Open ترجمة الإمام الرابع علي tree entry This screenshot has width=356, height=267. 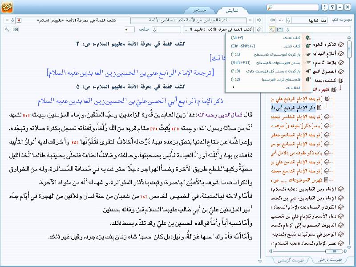(x=296, y=99)
